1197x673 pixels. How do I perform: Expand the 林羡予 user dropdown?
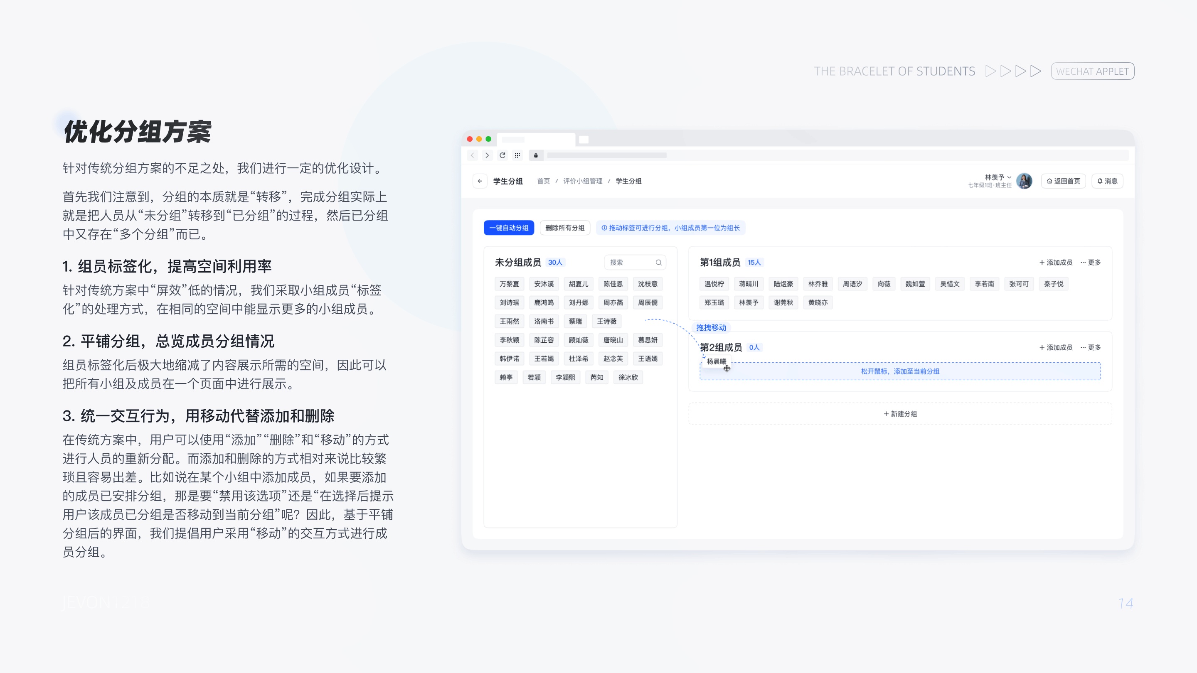997,177
